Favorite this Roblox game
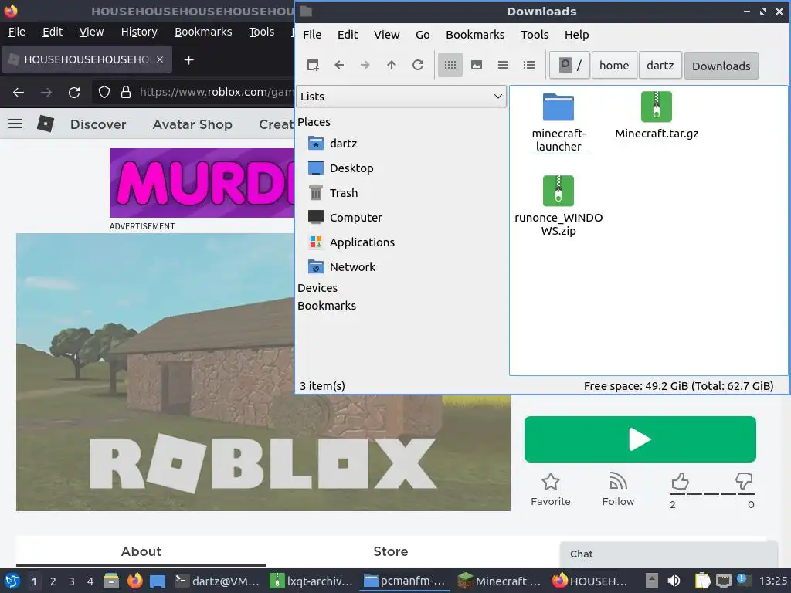The width and height of the screenshot is (791, 593). [550, 490]
